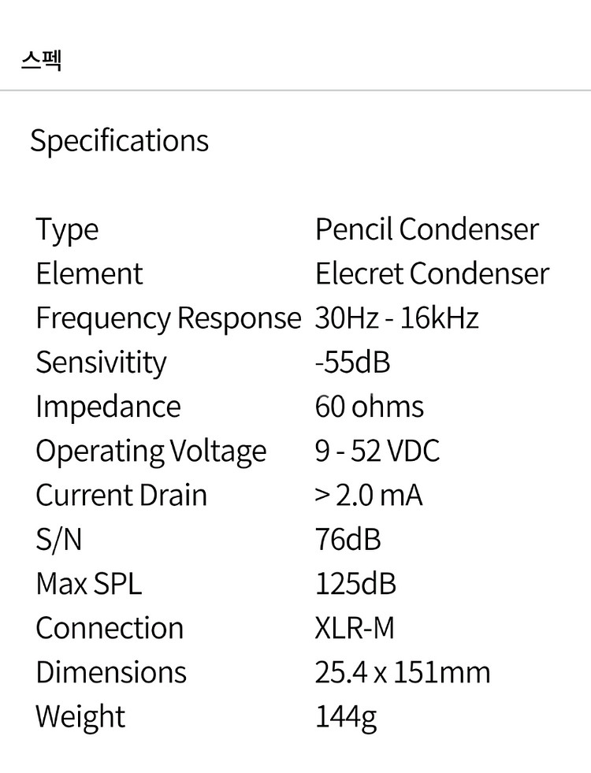Click the Max SPL label
Viewport: 591px width, 773px height.
(89, 584)
